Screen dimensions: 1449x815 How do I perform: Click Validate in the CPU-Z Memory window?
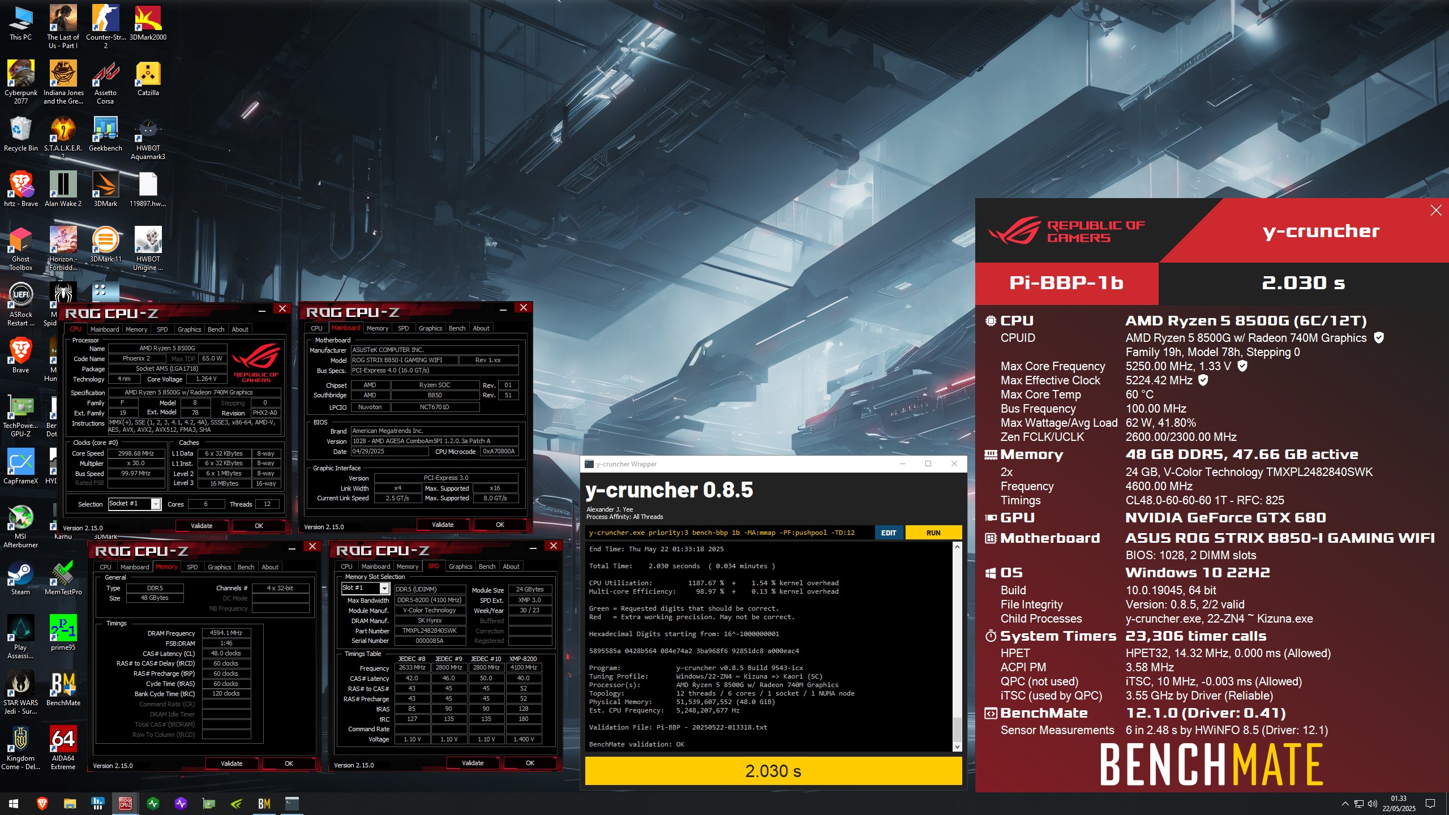click(x=232, y=763)
